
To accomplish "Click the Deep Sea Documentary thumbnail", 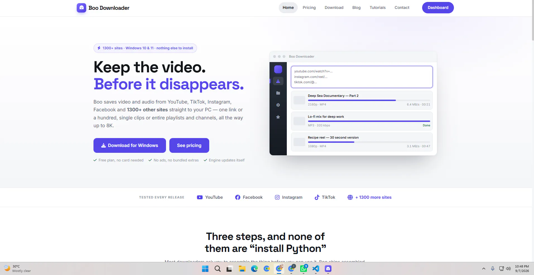I will [x=299, y=100].
